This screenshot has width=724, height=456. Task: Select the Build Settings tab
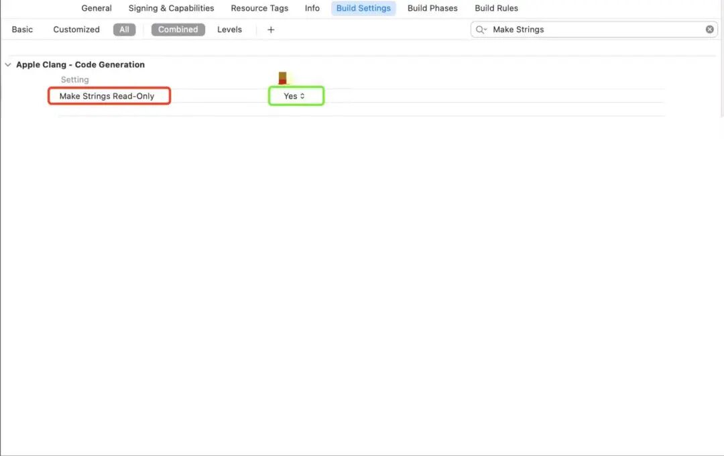pyautogui.click(x=363, y=8)
